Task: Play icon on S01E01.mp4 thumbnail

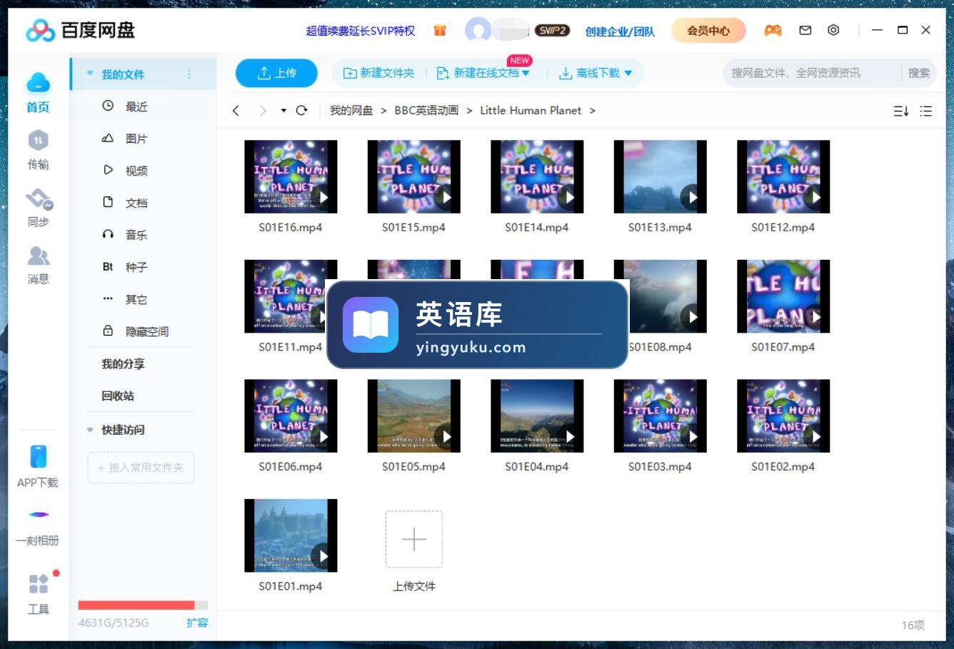Action: point(322,556)
